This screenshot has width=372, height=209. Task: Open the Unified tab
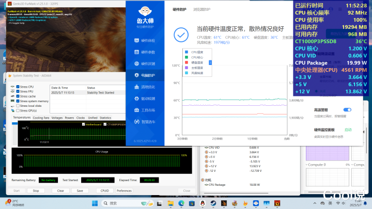93,118
